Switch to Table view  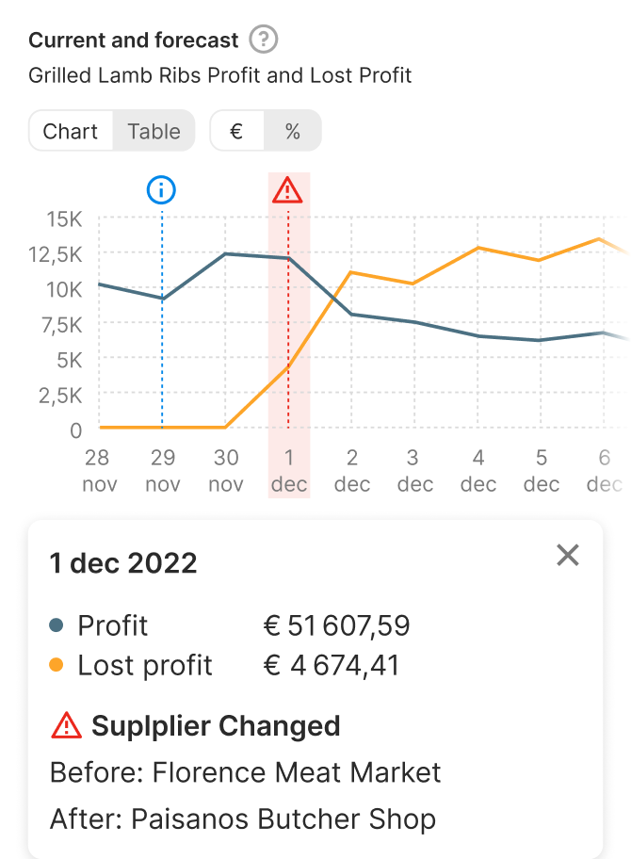(154, 131)
